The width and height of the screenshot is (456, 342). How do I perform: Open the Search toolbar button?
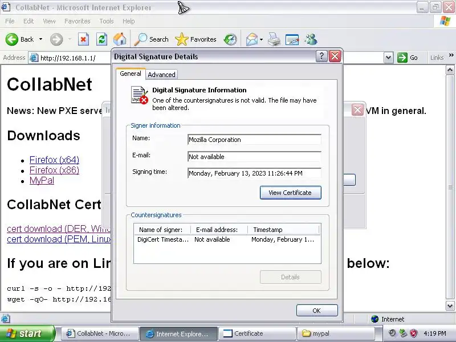(151, 39)
